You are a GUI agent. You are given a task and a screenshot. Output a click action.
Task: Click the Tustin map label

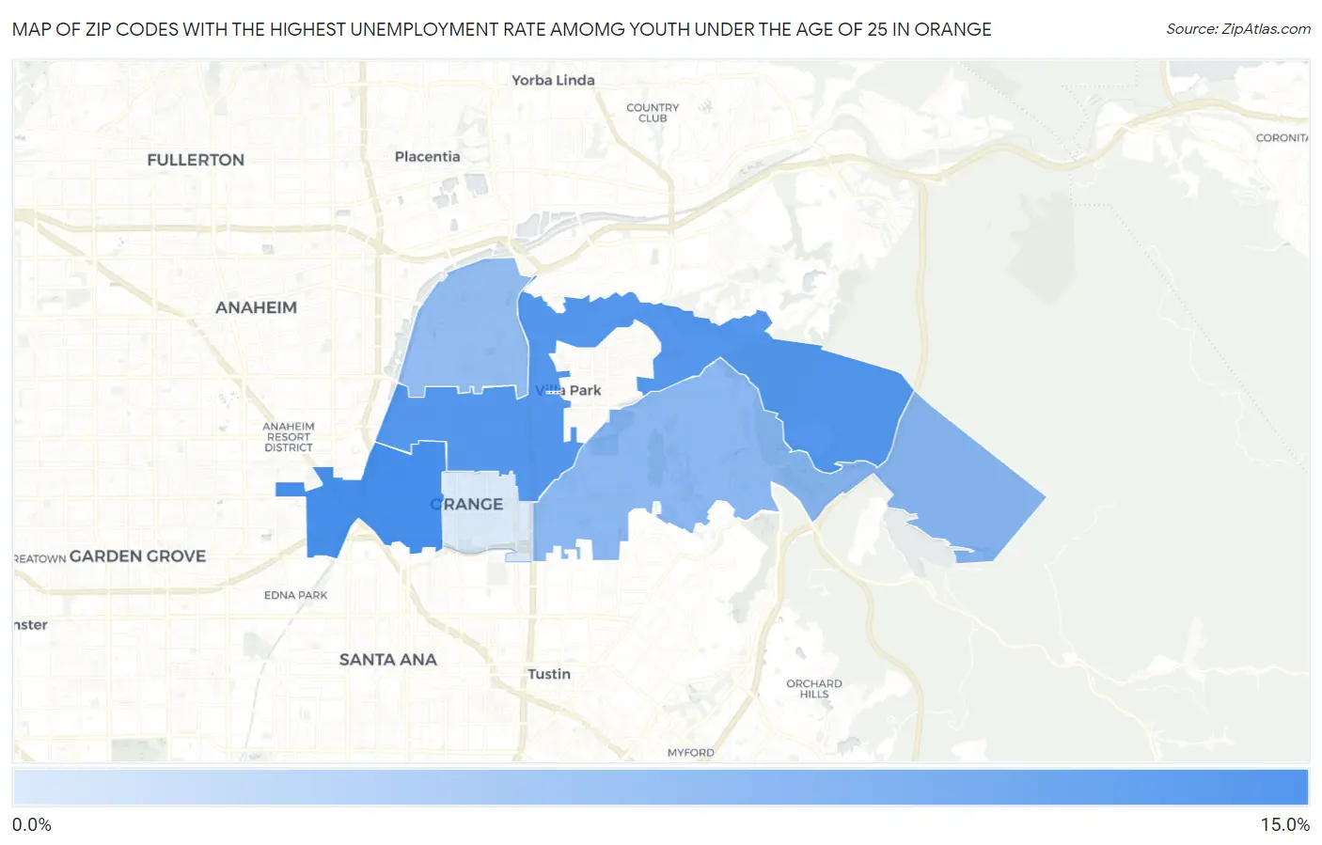click(549, 674)
